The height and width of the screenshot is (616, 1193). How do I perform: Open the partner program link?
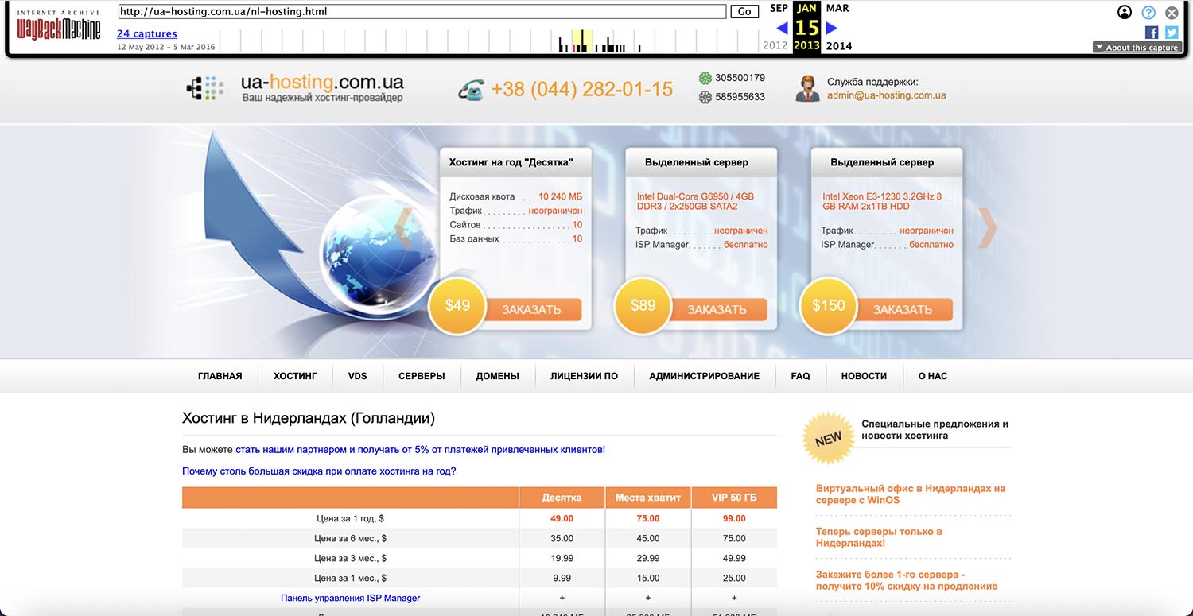click(x=420, y=450)
